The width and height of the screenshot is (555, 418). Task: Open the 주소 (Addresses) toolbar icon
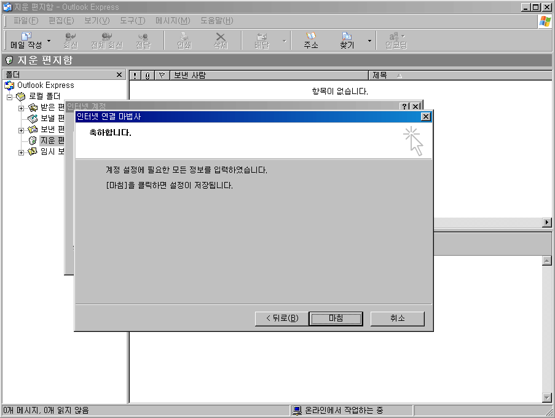pos(311,41)
